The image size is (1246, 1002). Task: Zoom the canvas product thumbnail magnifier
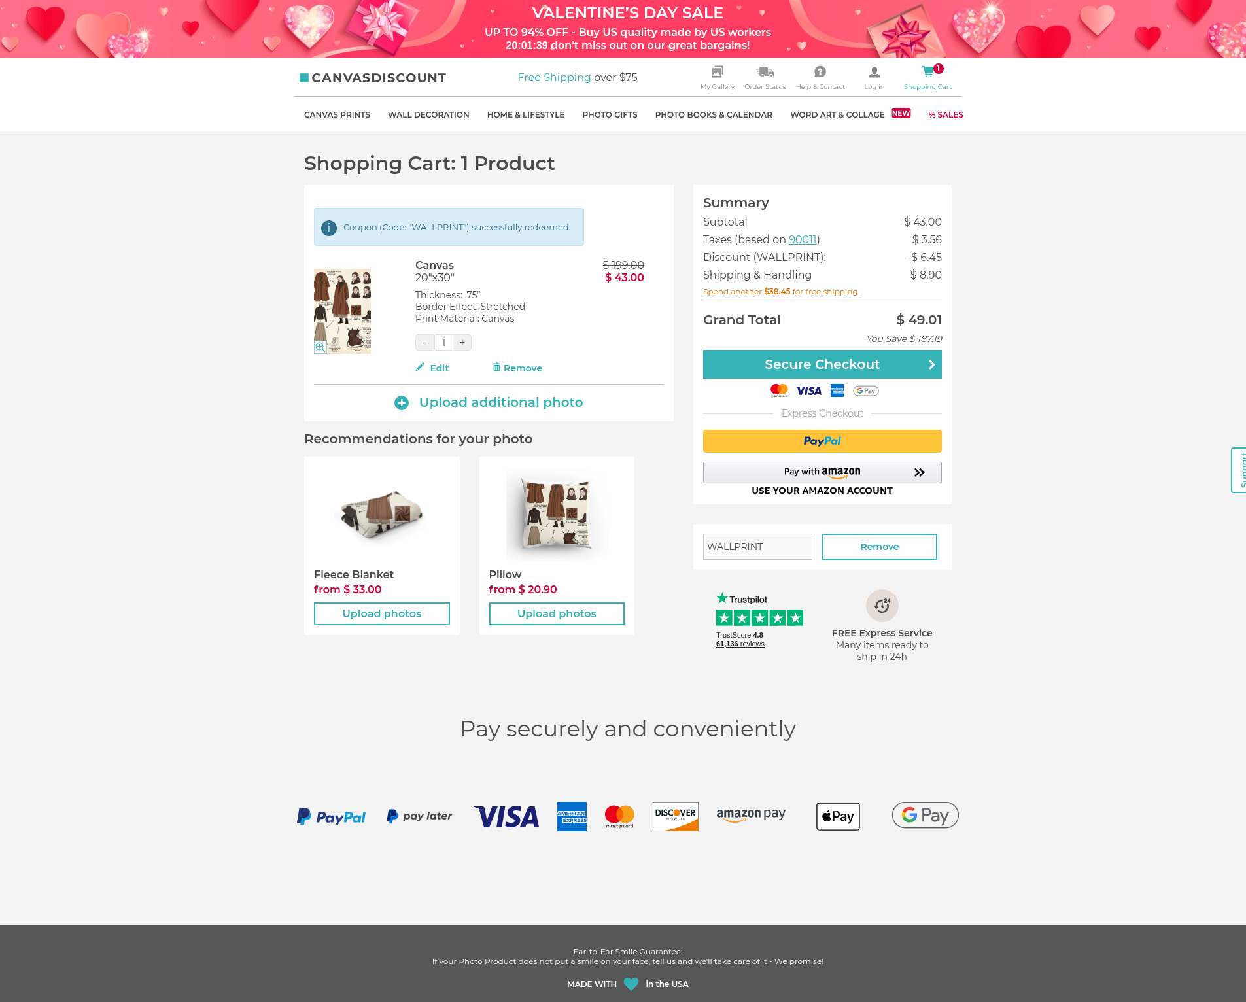[320, 347]
